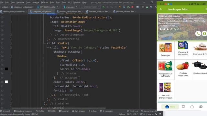Open the AVD Manager icon
The image size is (207, 116).
click(147, 7)
